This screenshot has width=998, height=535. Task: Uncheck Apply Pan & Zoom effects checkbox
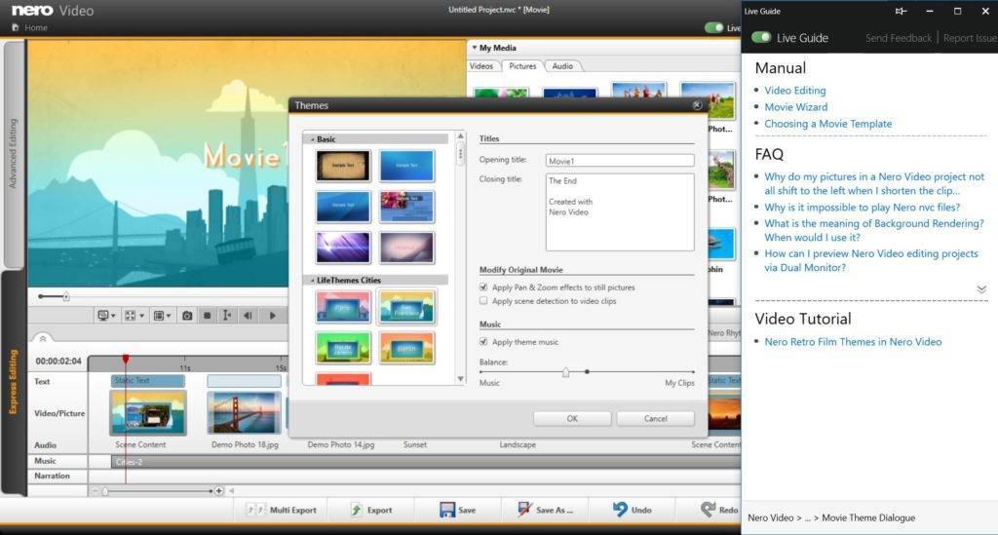tap(483, 288)
